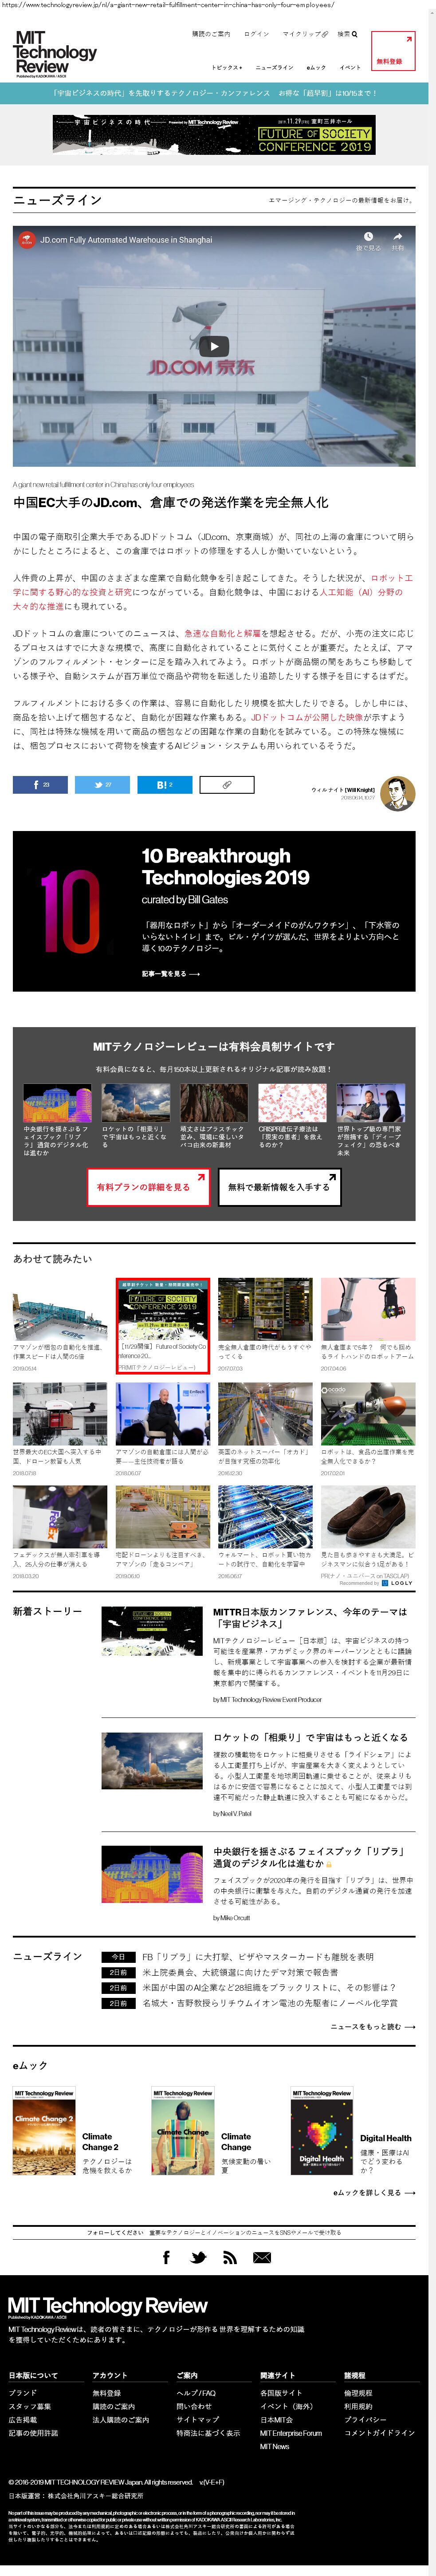Open the プラスチック from cactus article thumbnail
The image size is (436, 2576).
tap(214, 1103)
